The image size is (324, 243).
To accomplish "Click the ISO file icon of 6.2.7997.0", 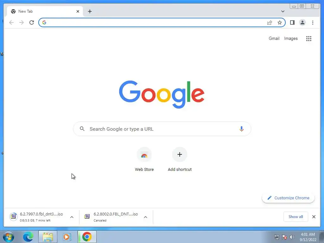I will (13, 216).
